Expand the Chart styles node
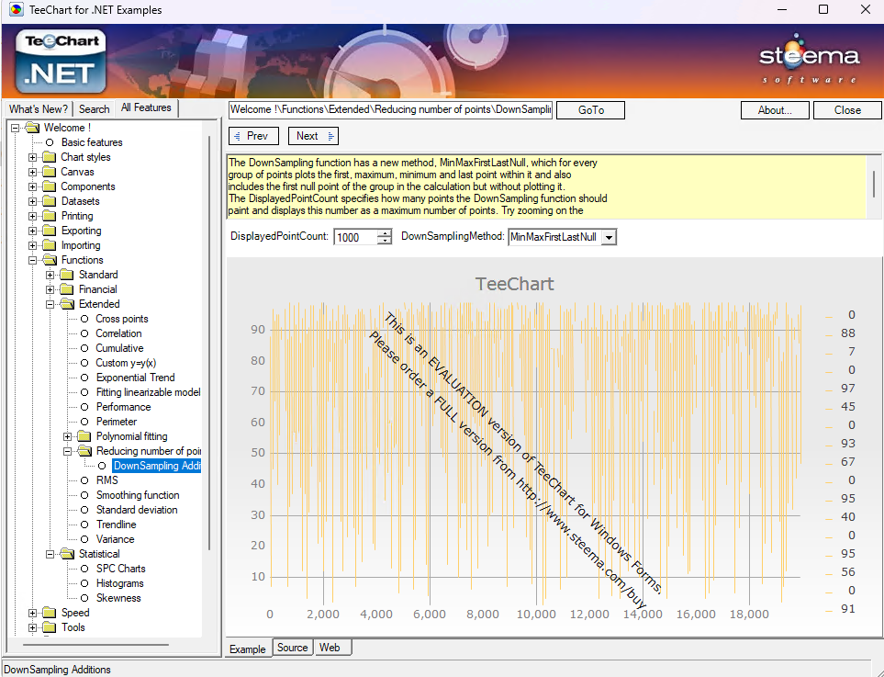The image size is (884, 677). [33, 157]
